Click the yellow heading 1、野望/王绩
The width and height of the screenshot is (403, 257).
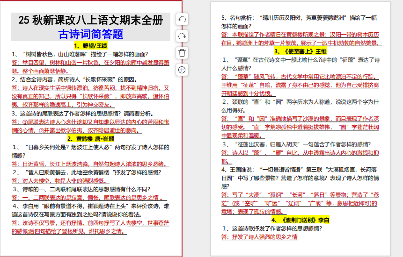(x=91, y=46)
